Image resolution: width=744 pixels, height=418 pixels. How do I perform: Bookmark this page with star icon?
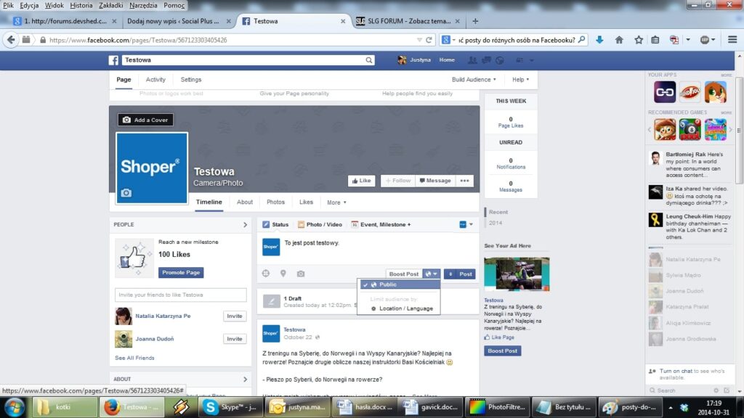click(638, 40)
